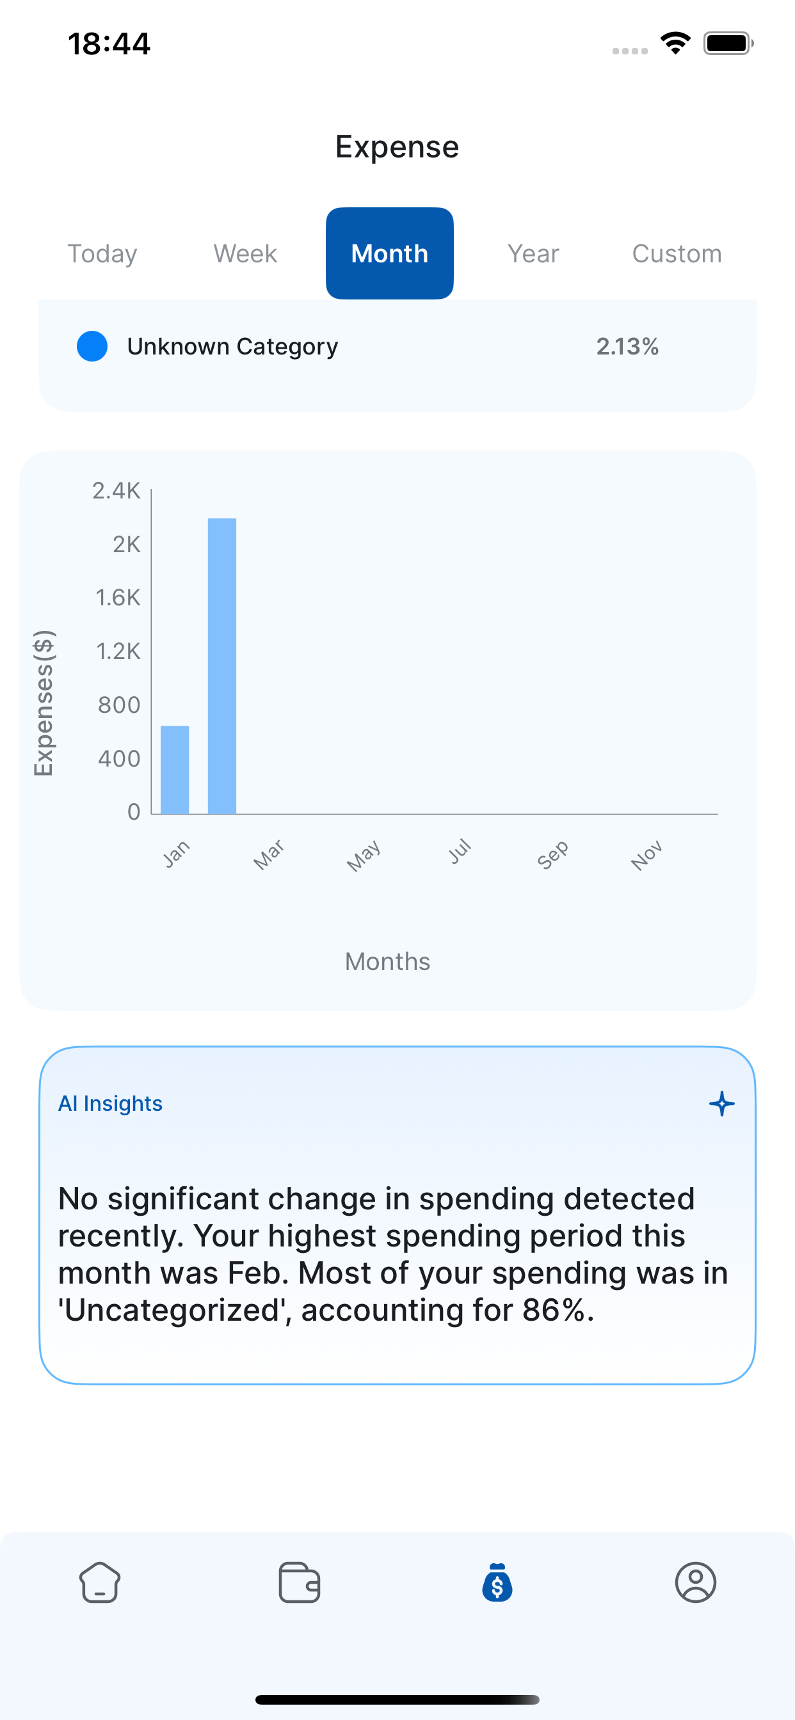Switch to the Year tab
Image resolution: width=795 pixels, height=1720 pixels.
pos(533,254)
